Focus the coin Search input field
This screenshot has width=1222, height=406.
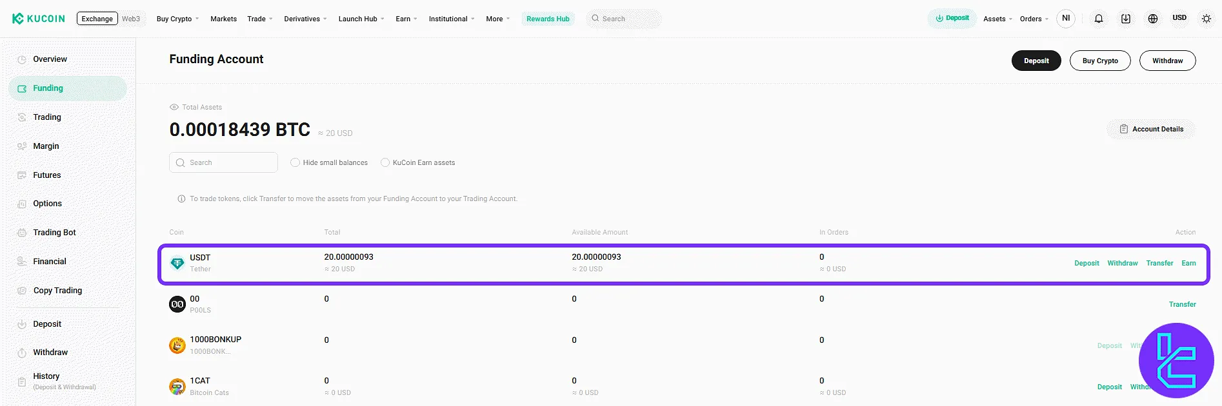223,162
